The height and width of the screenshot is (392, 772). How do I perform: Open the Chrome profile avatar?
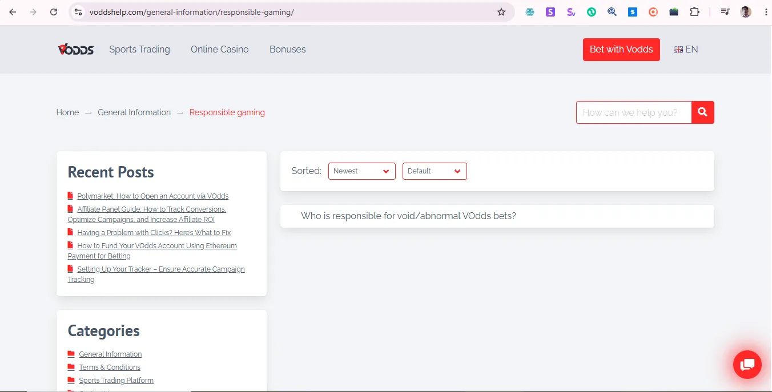click(x=746, y=12)
